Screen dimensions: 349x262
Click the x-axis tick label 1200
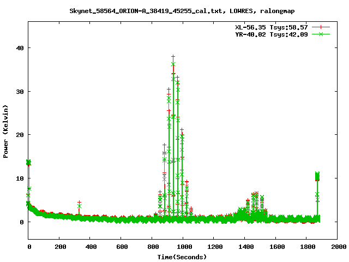tap(215, 247)
